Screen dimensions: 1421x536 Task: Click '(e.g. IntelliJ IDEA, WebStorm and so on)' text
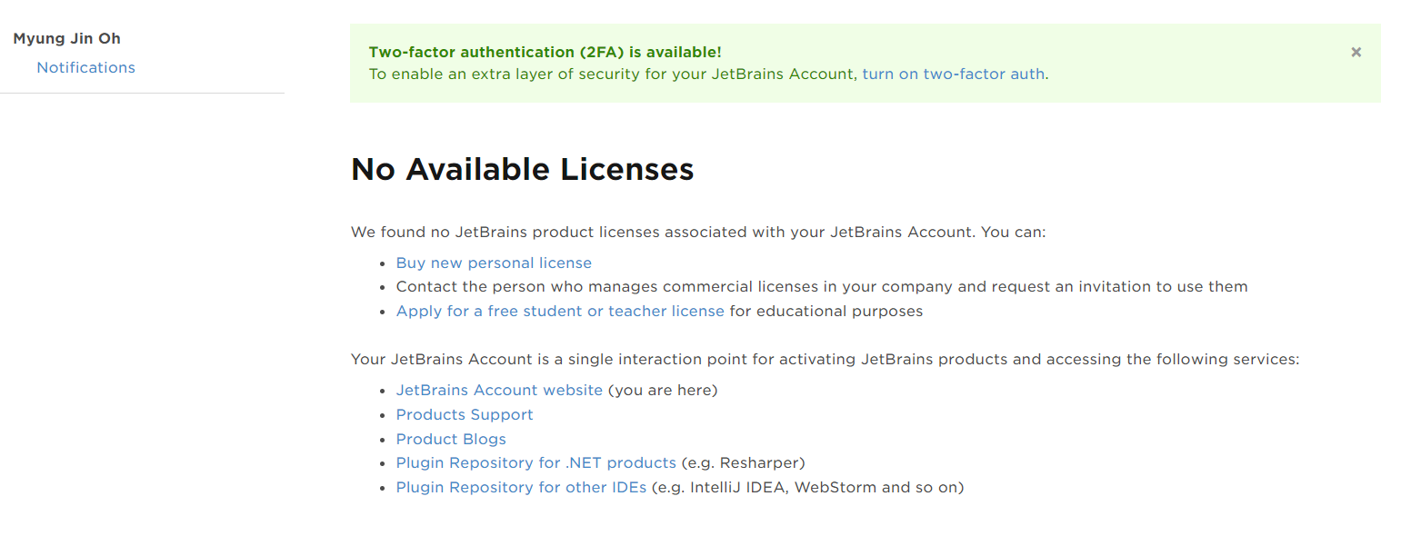[807, 487]
